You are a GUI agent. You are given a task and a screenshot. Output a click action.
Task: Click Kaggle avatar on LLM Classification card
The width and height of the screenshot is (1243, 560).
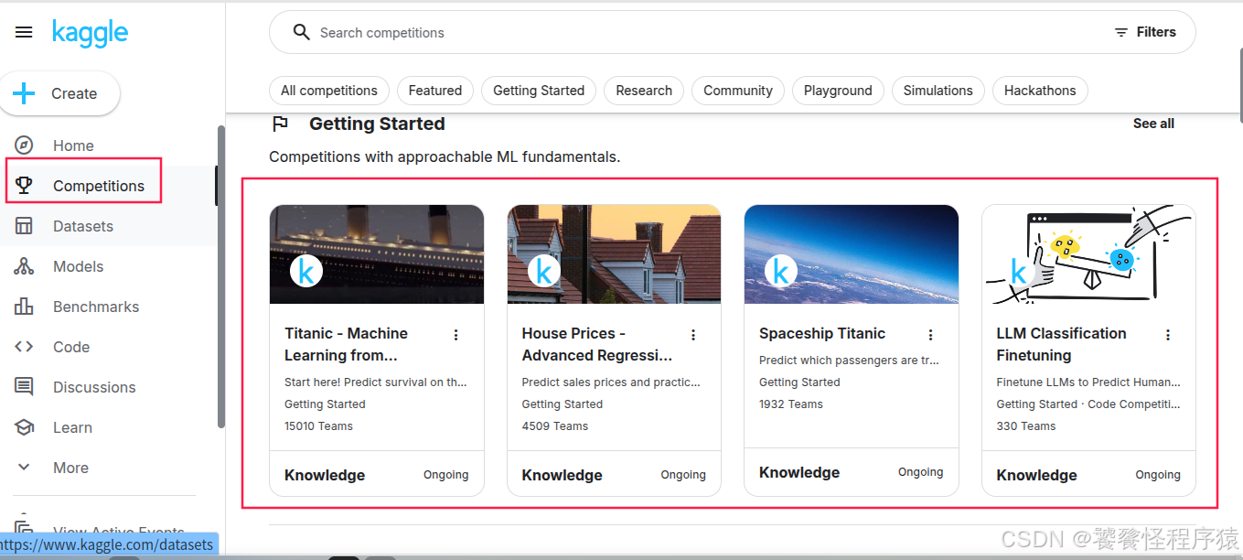[x=1019, y=272]
